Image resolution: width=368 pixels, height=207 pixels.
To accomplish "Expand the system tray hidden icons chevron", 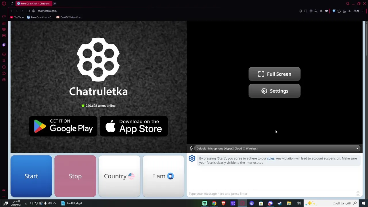I will [55, 203].
